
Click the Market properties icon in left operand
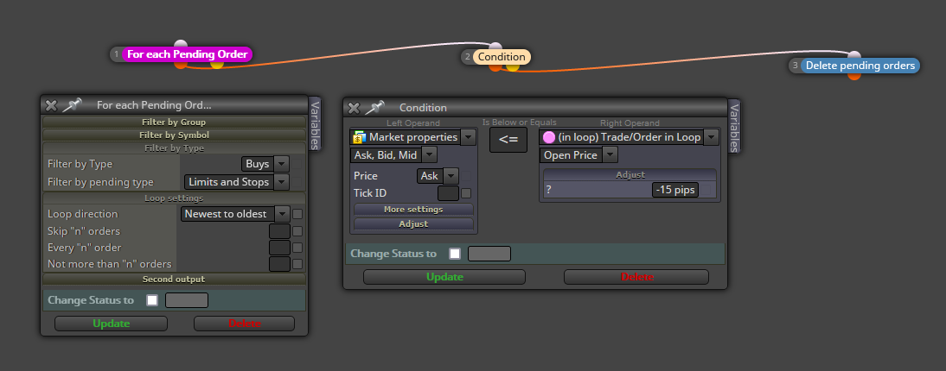click(x=360, y=137)
